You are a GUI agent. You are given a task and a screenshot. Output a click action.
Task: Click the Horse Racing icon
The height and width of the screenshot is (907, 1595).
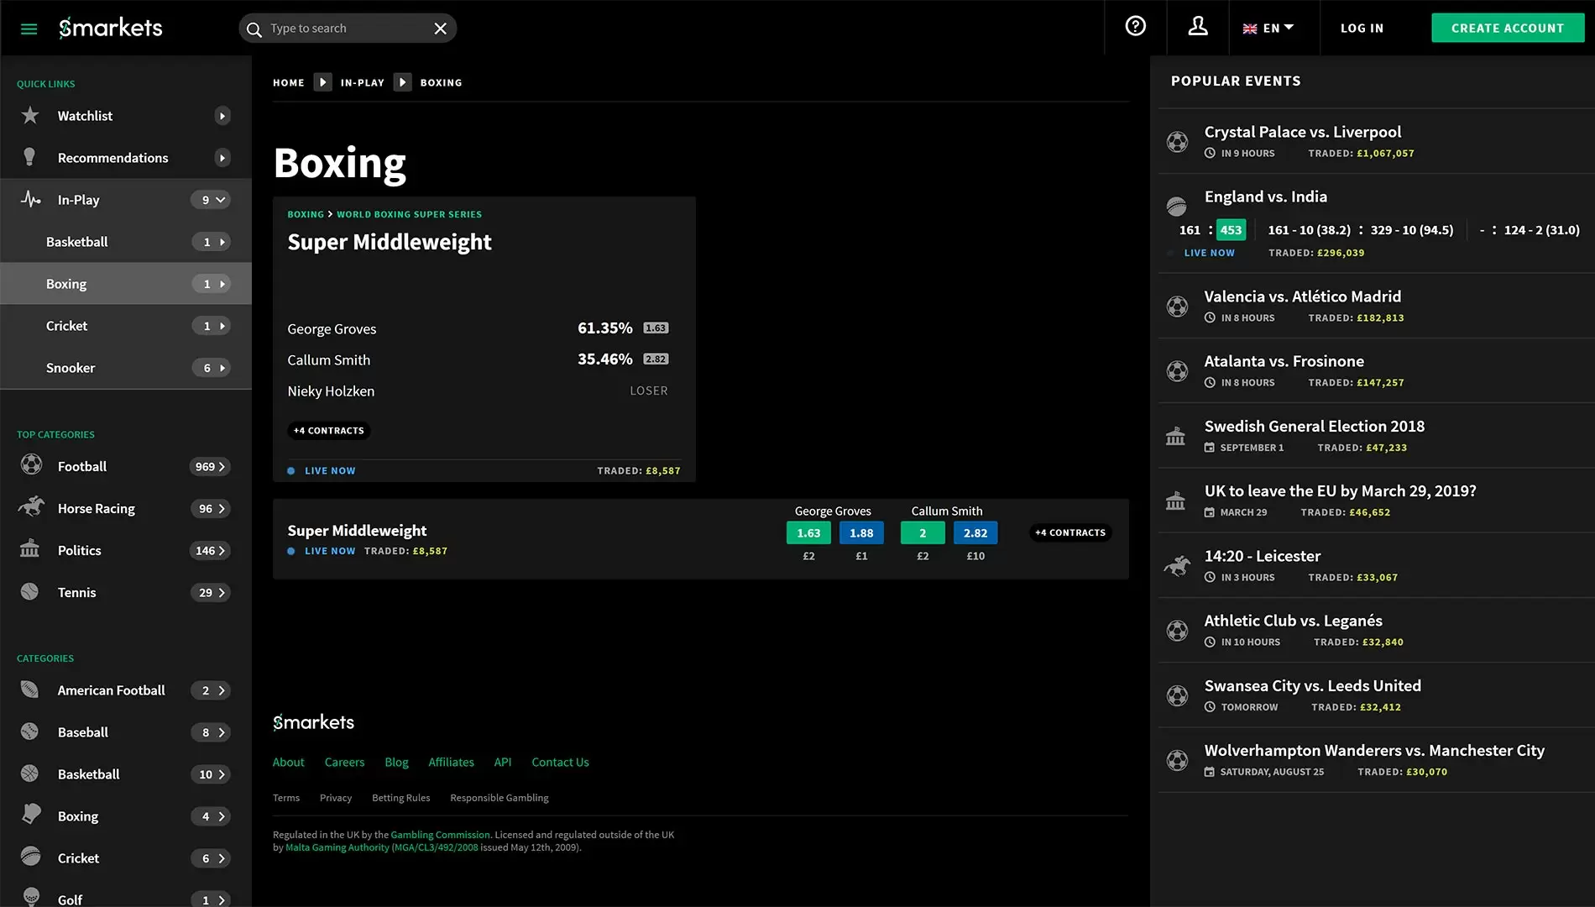tap(31, 506)
